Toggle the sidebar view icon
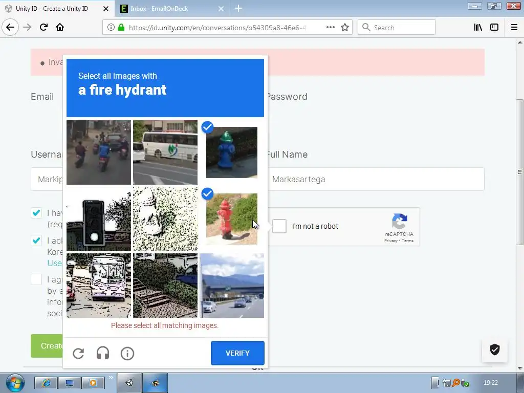 (x=494, y=28)
